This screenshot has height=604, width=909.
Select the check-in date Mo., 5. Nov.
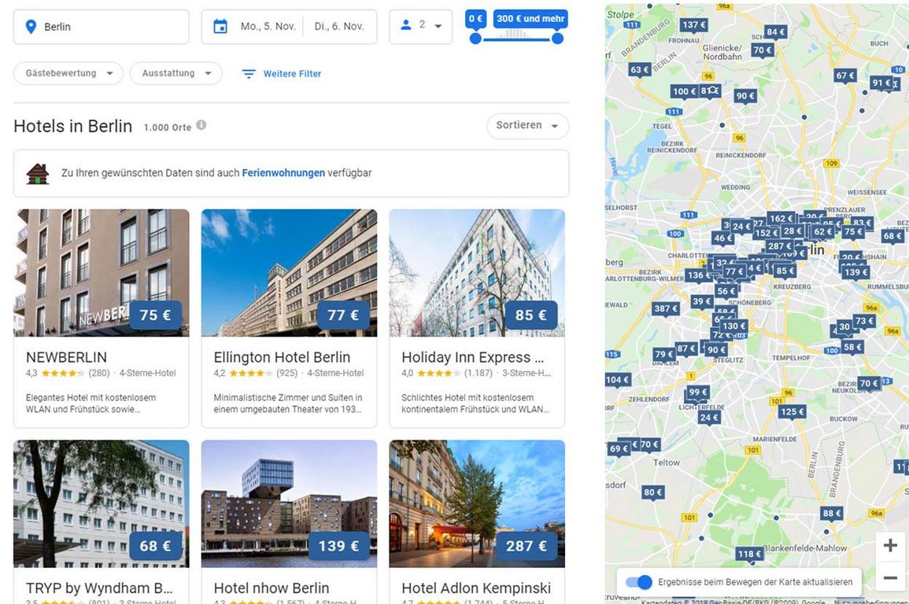point(268,27)
